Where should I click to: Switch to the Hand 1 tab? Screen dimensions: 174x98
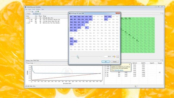[x=36, y=14]
